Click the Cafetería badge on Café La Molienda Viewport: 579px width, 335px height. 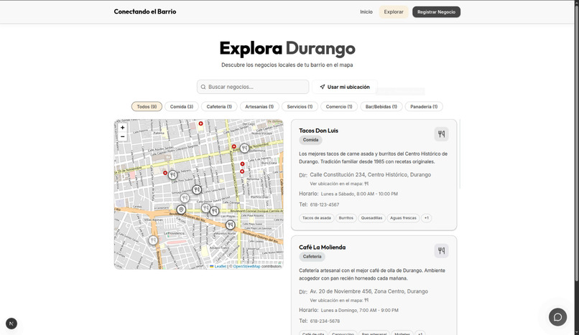pos(312,257)
